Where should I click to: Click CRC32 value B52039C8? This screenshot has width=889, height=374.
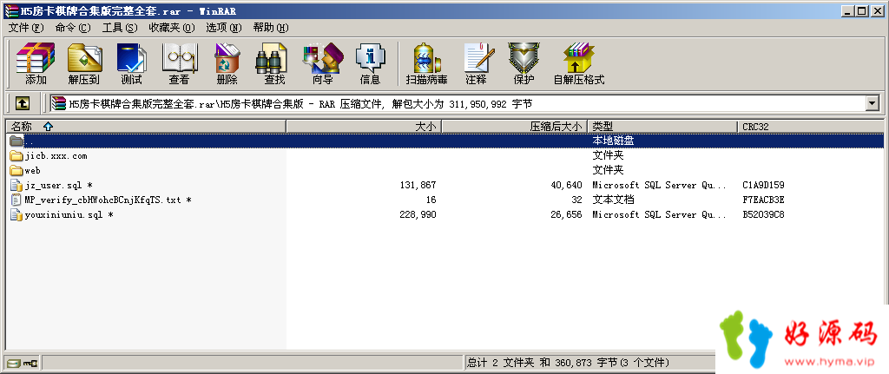pos(763,214)
